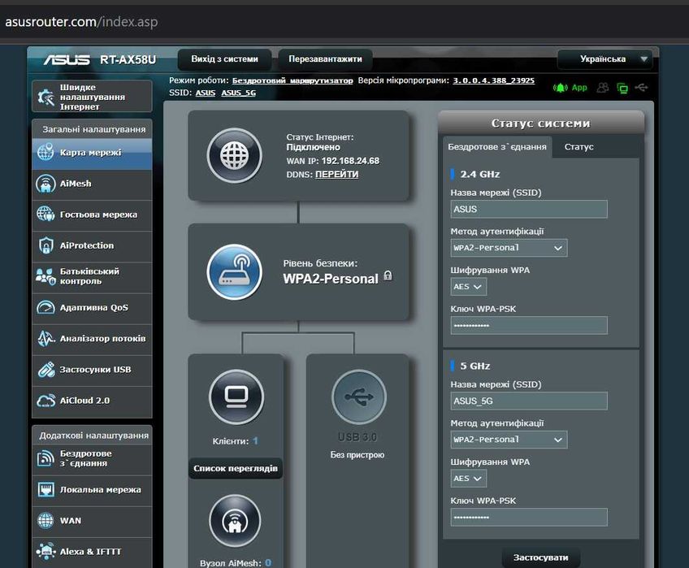This screenshot has width=689, height=568.
Task: Click Список переглядів button
Action: click(236, 469)
